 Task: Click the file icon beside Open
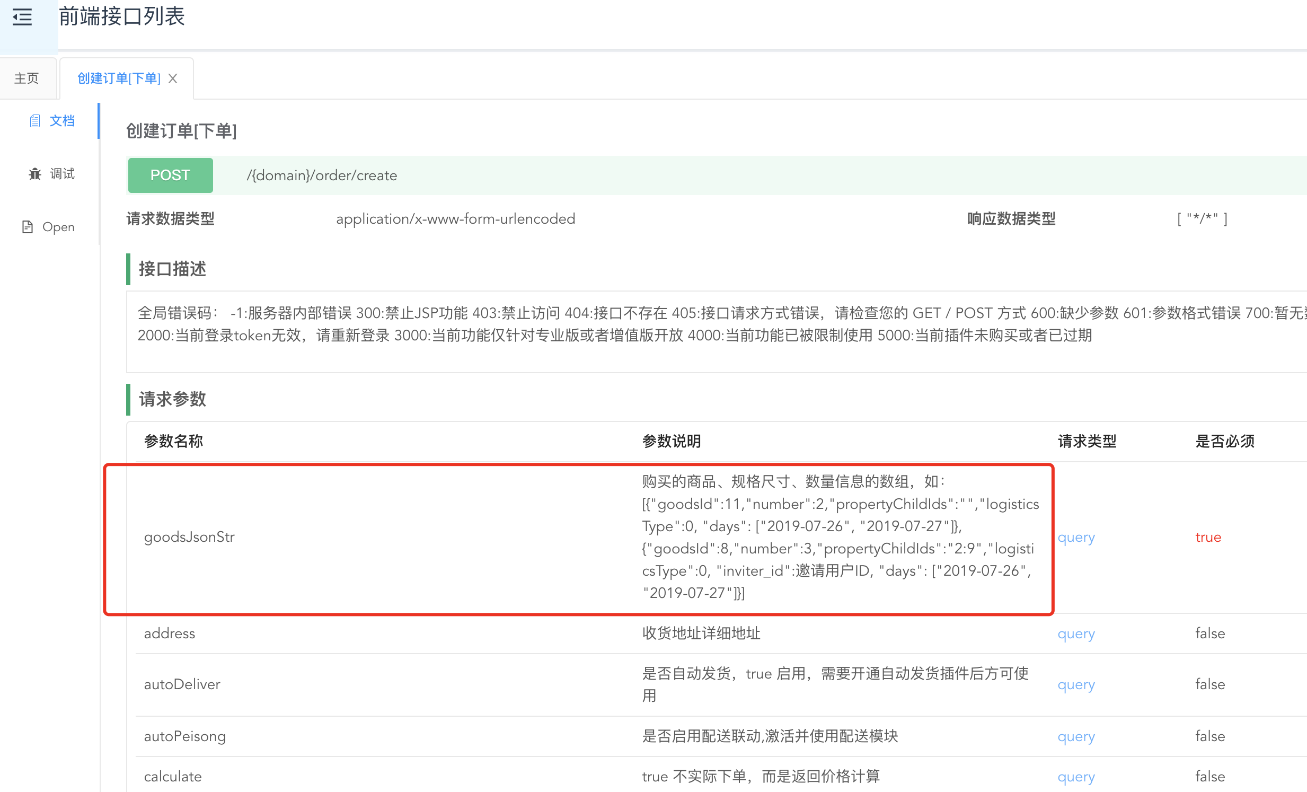tap(28, 227)
